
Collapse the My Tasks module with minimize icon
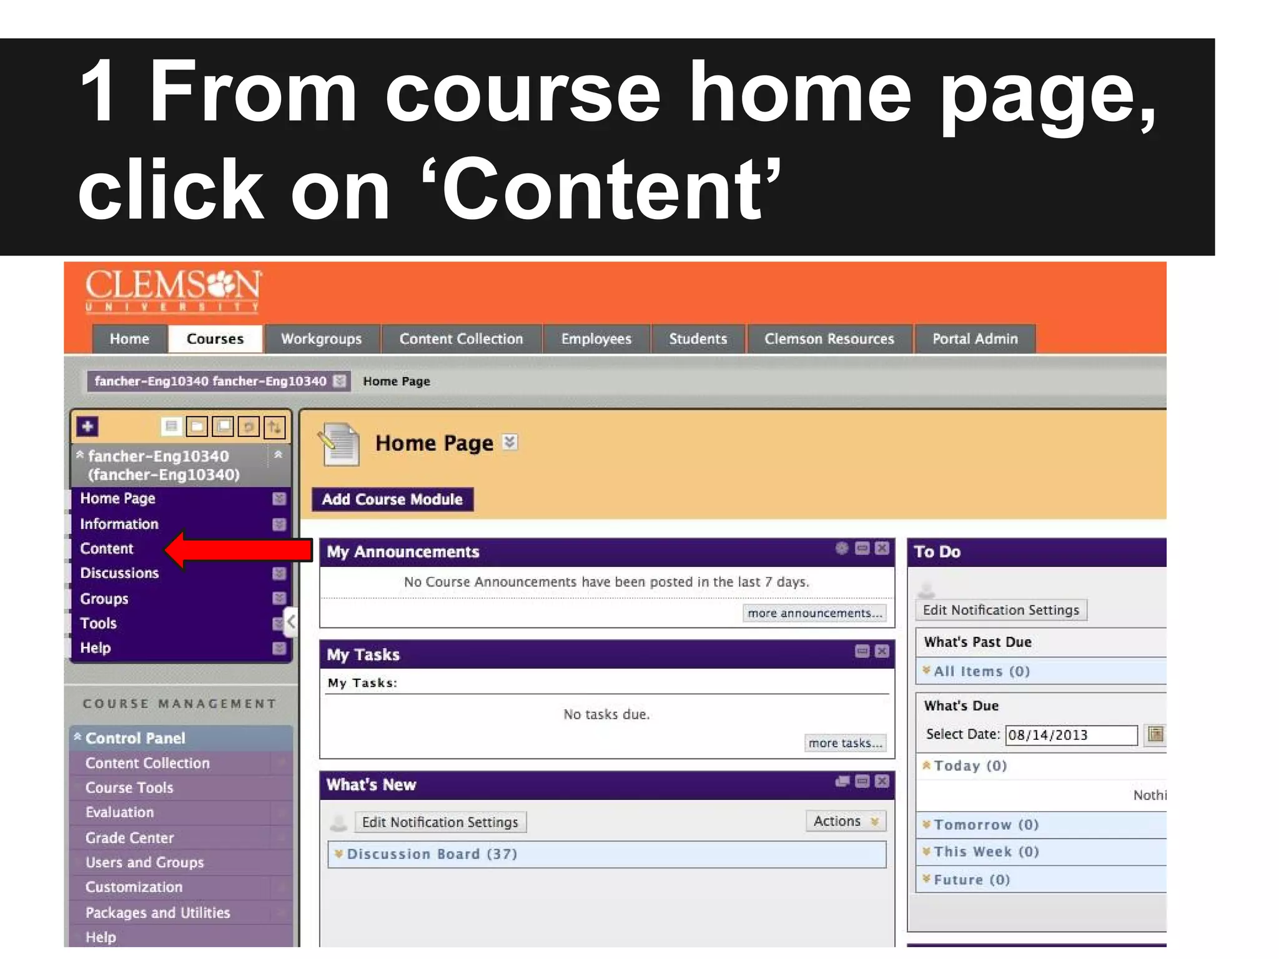click(862, 651)
